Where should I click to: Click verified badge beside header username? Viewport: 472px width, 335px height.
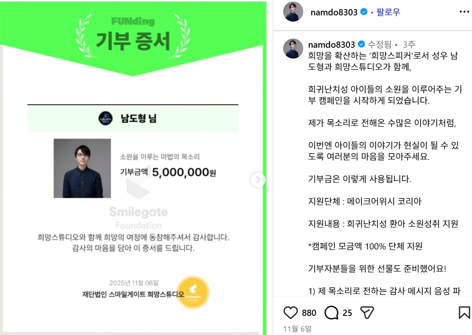click(363, 12)
